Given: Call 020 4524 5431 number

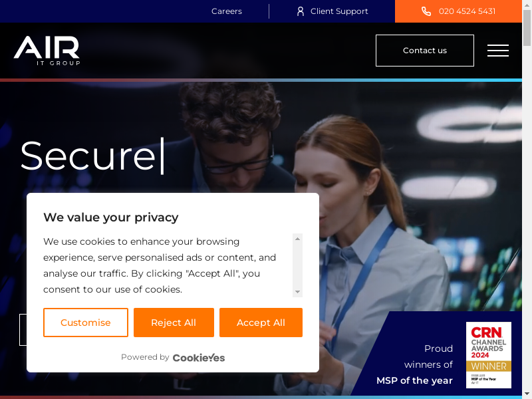Looking at the screenshot, I should coord(467,11).
